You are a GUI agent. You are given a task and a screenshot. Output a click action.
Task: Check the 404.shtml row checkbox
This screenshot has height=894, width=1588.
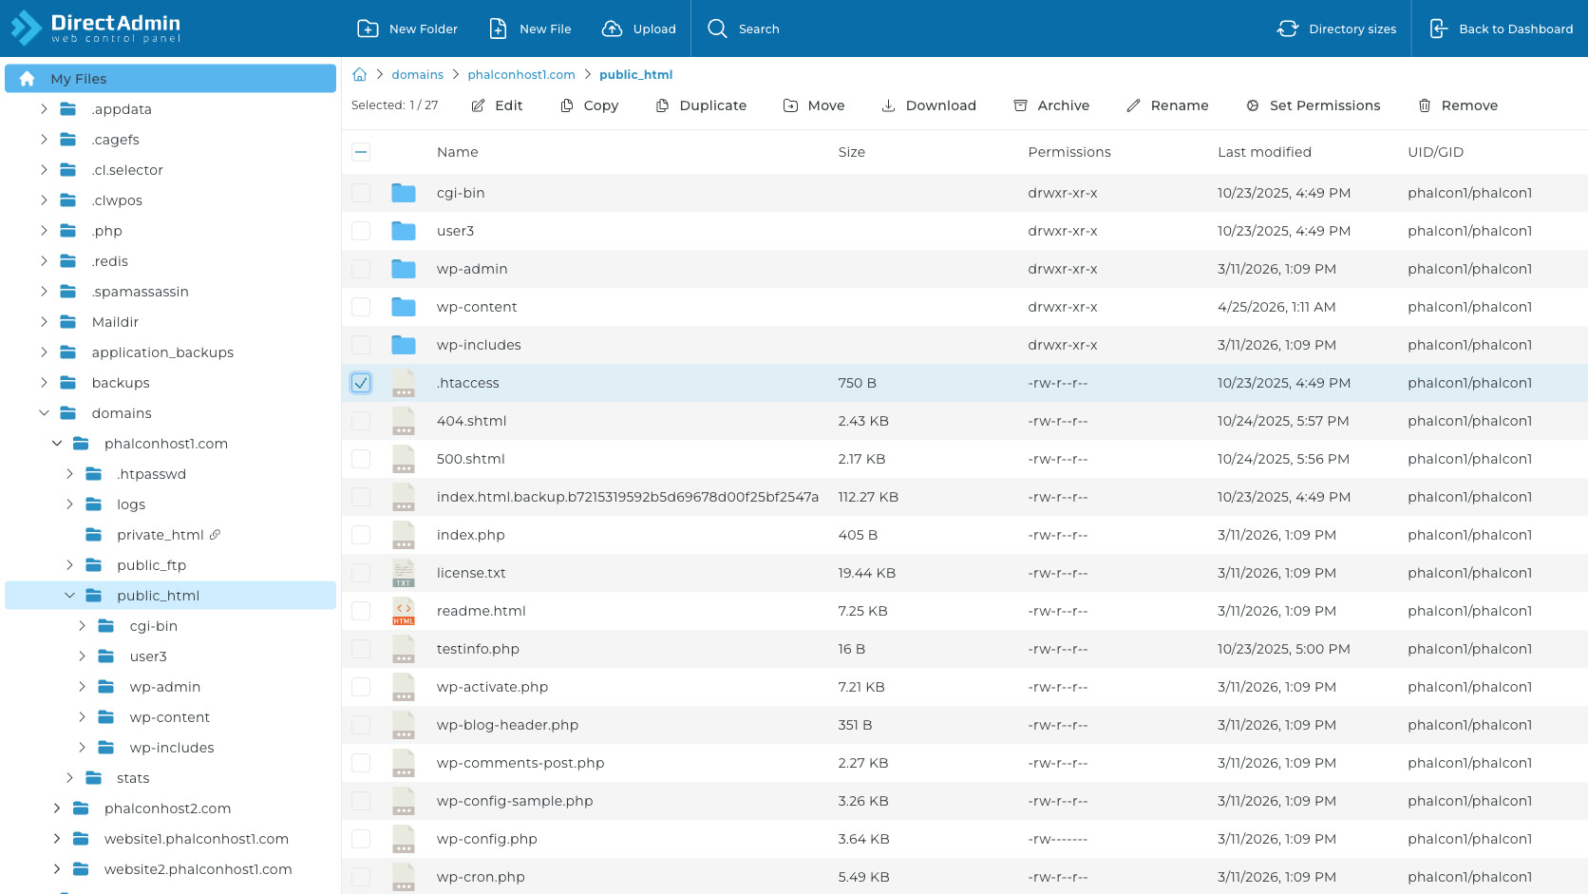(x=361, y=421)
